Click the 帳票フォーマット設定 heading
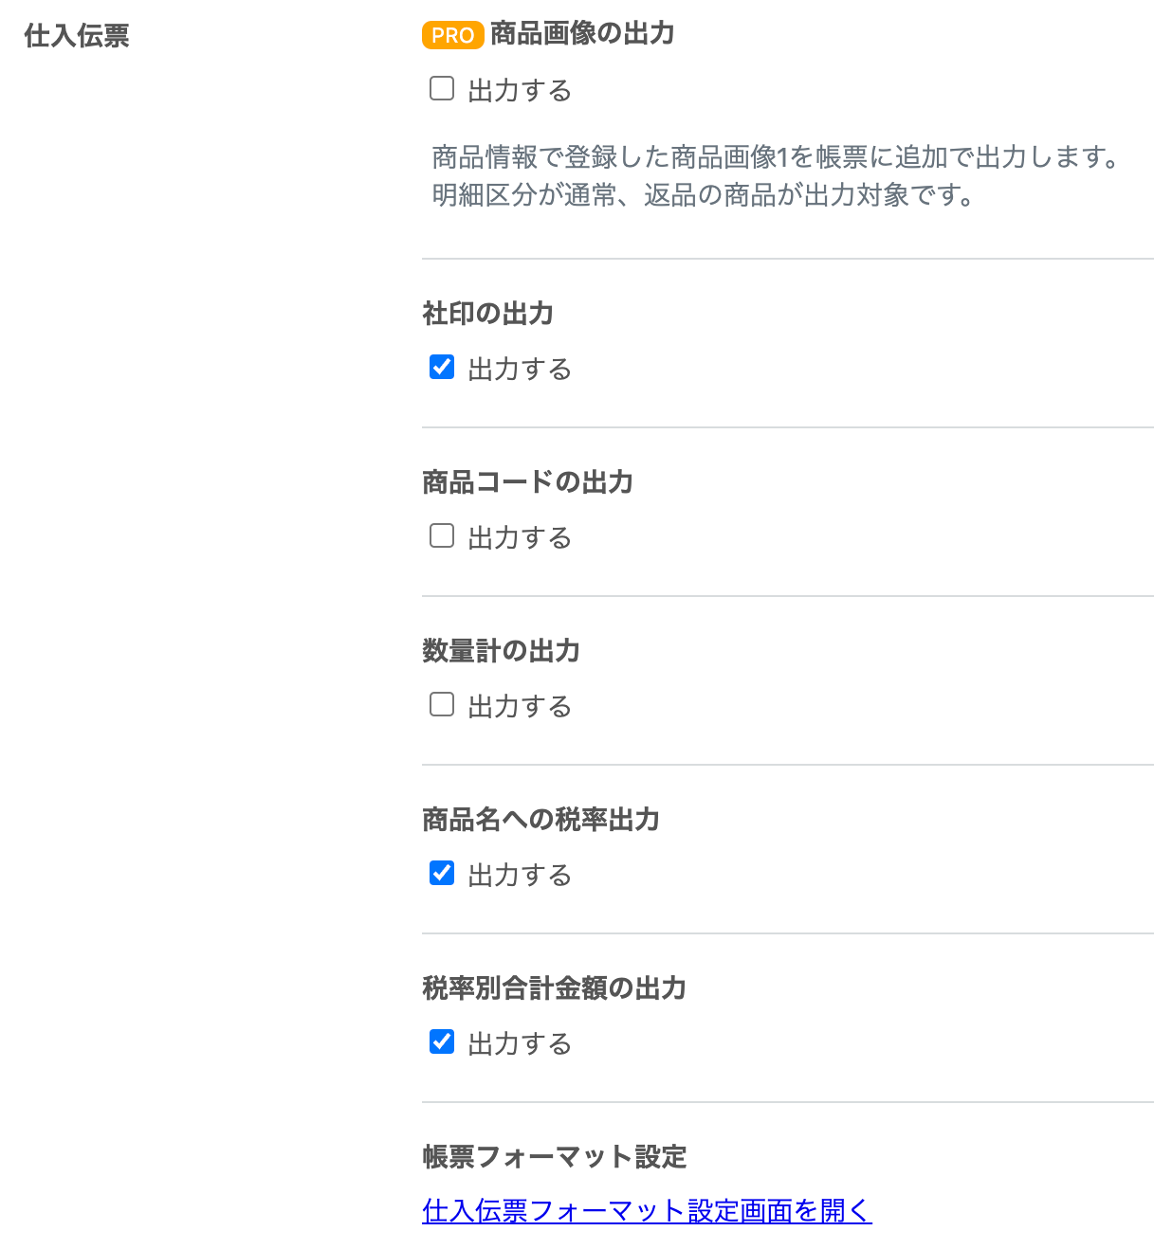The image size is (1154, 1249). tap(555, 1157)
